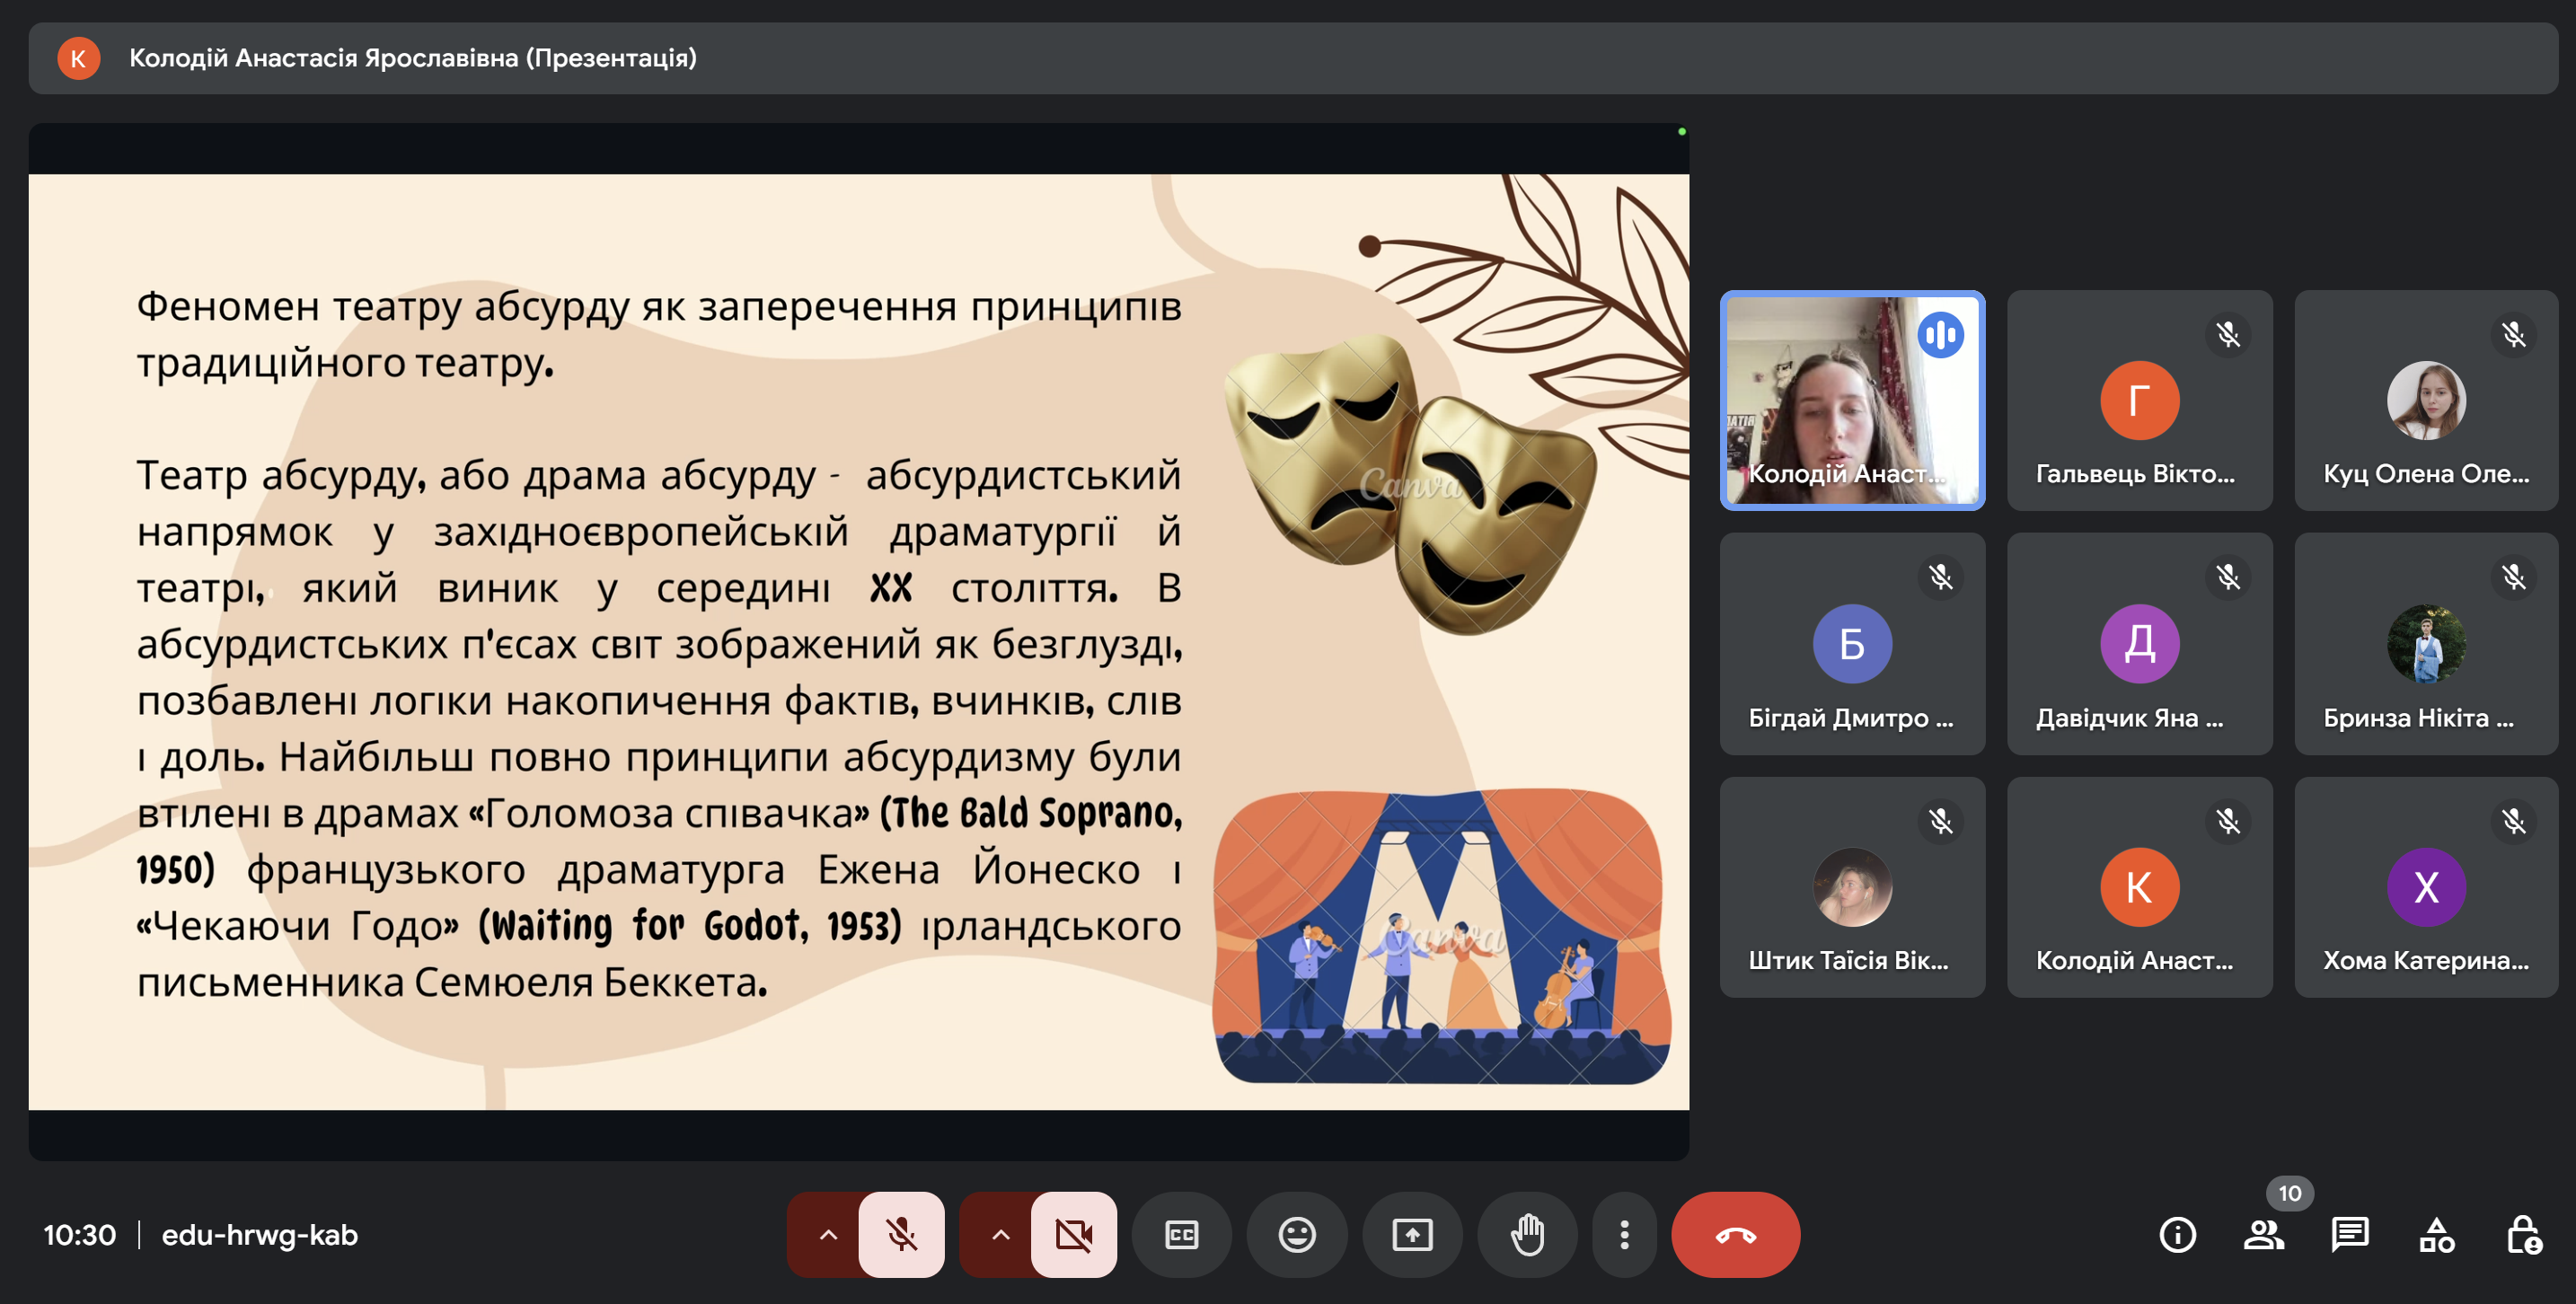Select the Куц Олена participant tile

[x=2426, y=400]
